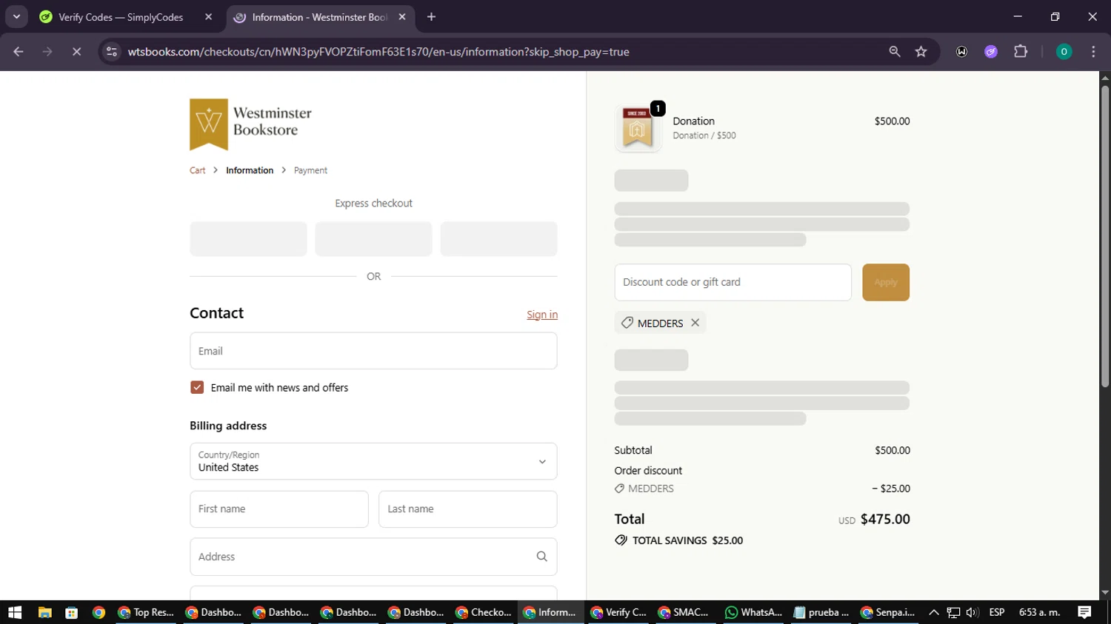
Task: Stop the page from loading
Action: pos(76,52)
